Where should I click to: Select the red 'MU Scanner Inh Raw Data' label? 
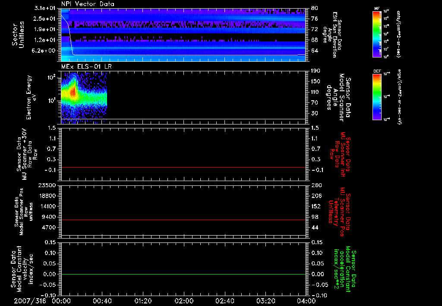click(340, 154)
